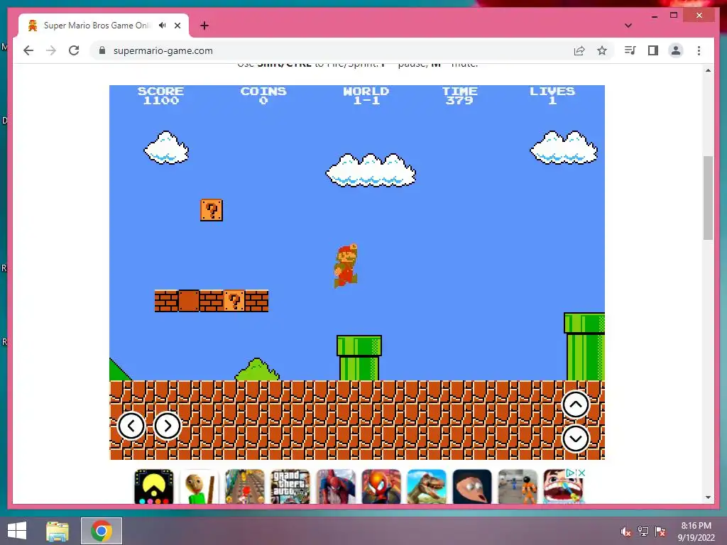Open the clock showing 8:16 PM
This screenshot has height=545, width=727.
696,532
